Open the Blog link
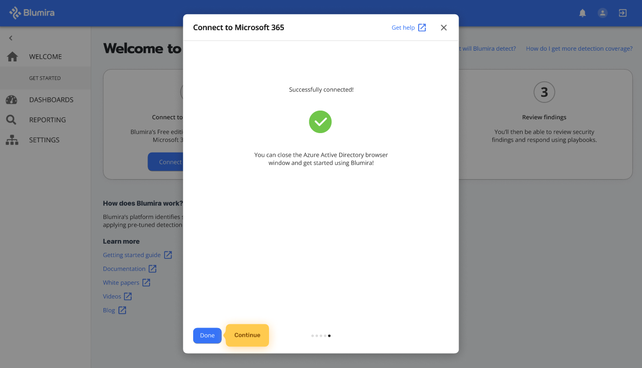The width and height of the screenshot is (642, 368). click(x=109, y=310)
